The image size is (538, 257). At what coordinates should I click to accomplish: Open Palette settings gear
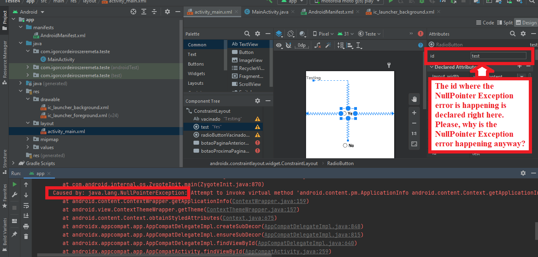(x=258, y=34)
